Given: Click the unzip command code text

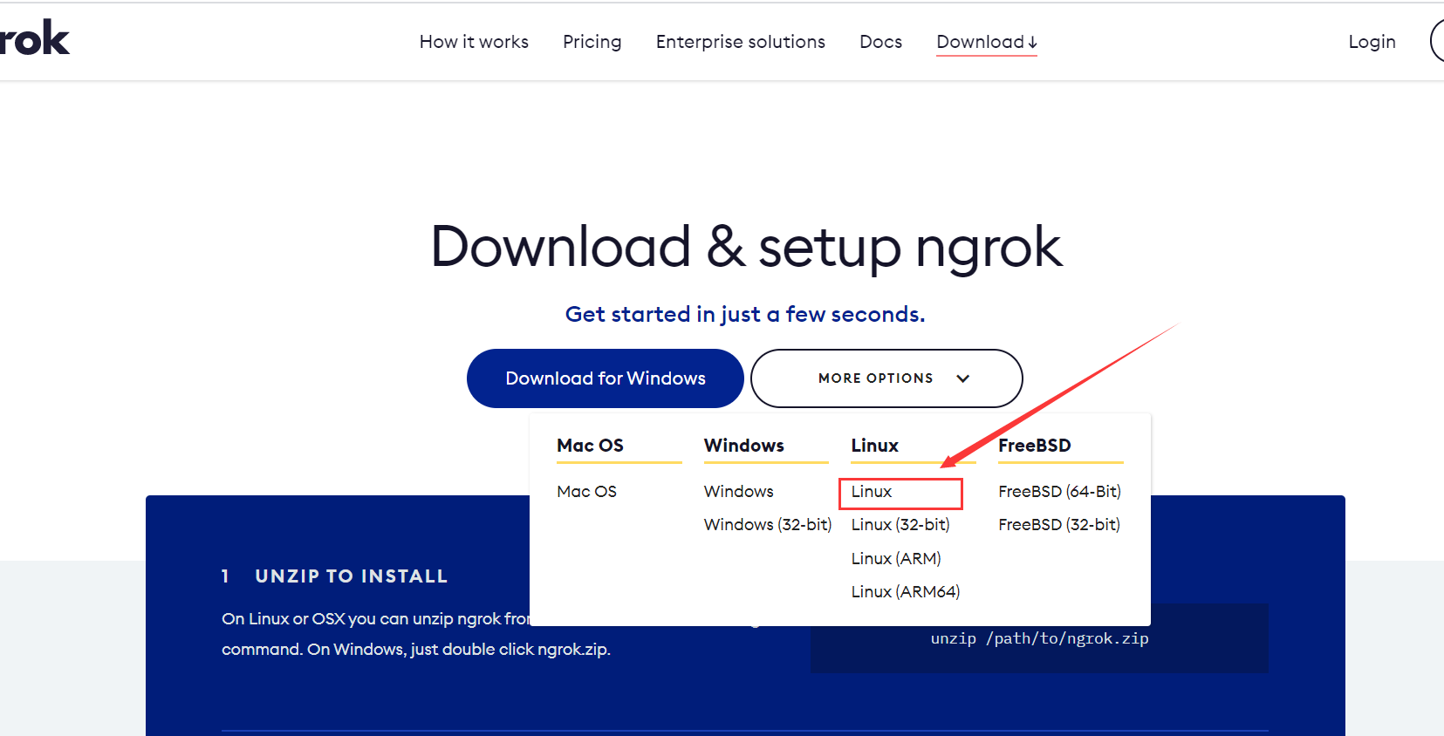Looking at the screenshot, I should coord(1039,638).
